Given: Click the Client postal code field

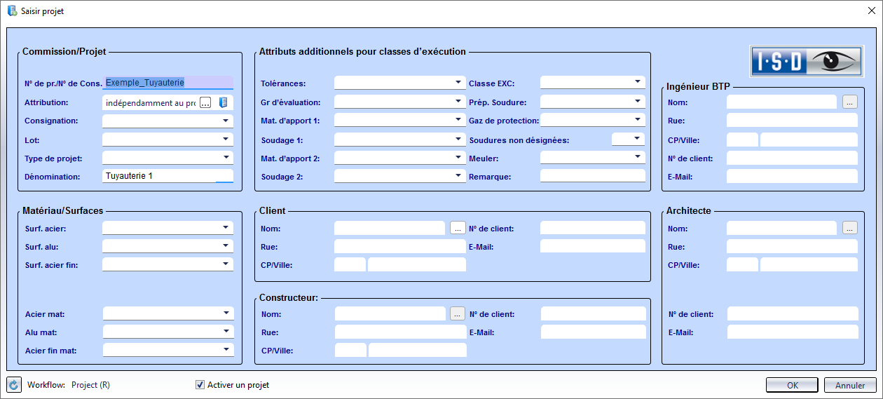Looking at the screenshot, I should 350,264.
